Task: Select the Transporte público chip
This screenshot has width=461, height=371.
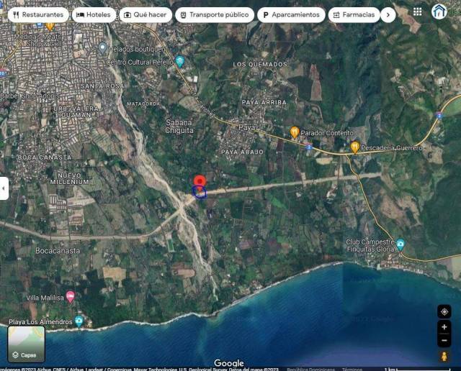Action: (x=215, y=14)
